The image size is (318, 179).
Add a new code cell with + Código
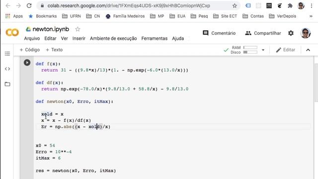[30, 50]
